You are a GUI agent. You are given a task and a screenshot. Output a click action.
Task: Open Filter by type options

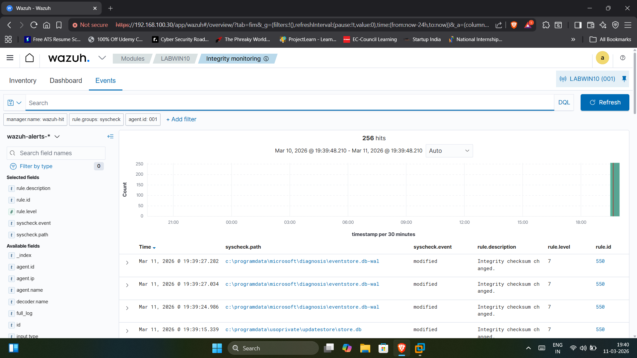[36, 166]
